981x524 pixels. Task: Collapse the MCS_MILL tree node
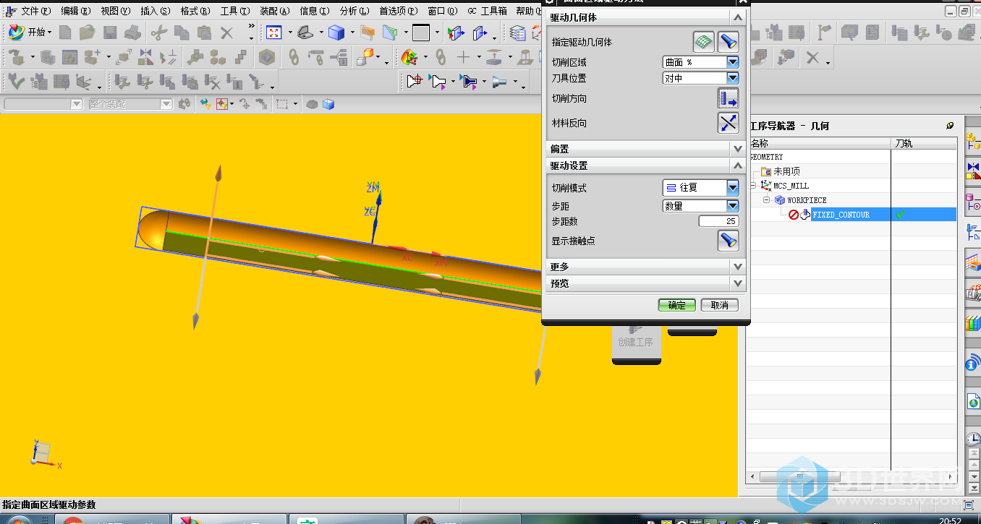tap(752, 186)
